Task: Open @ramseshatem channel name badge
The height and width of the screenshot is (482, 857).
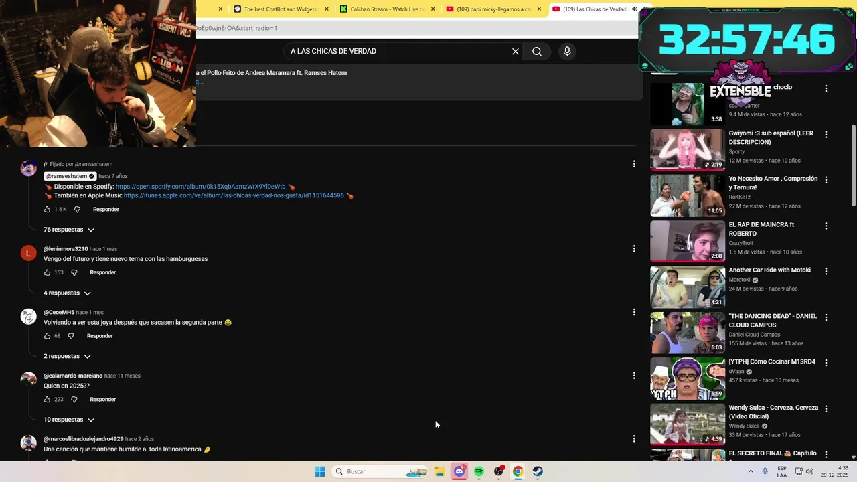Action: [x=70, y=176]
